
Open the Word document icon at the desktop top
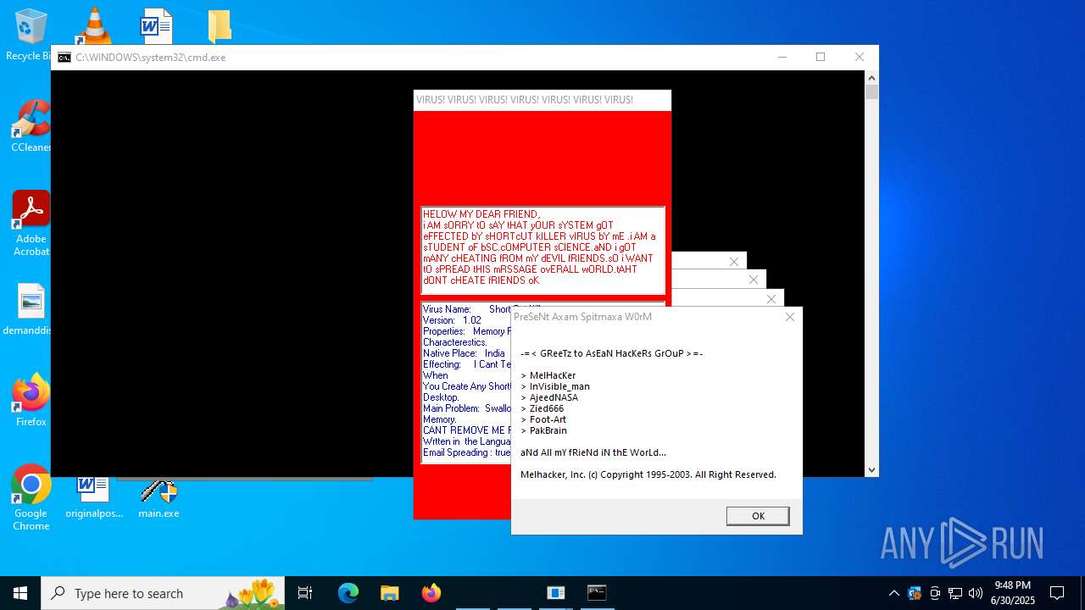(156, 26)
